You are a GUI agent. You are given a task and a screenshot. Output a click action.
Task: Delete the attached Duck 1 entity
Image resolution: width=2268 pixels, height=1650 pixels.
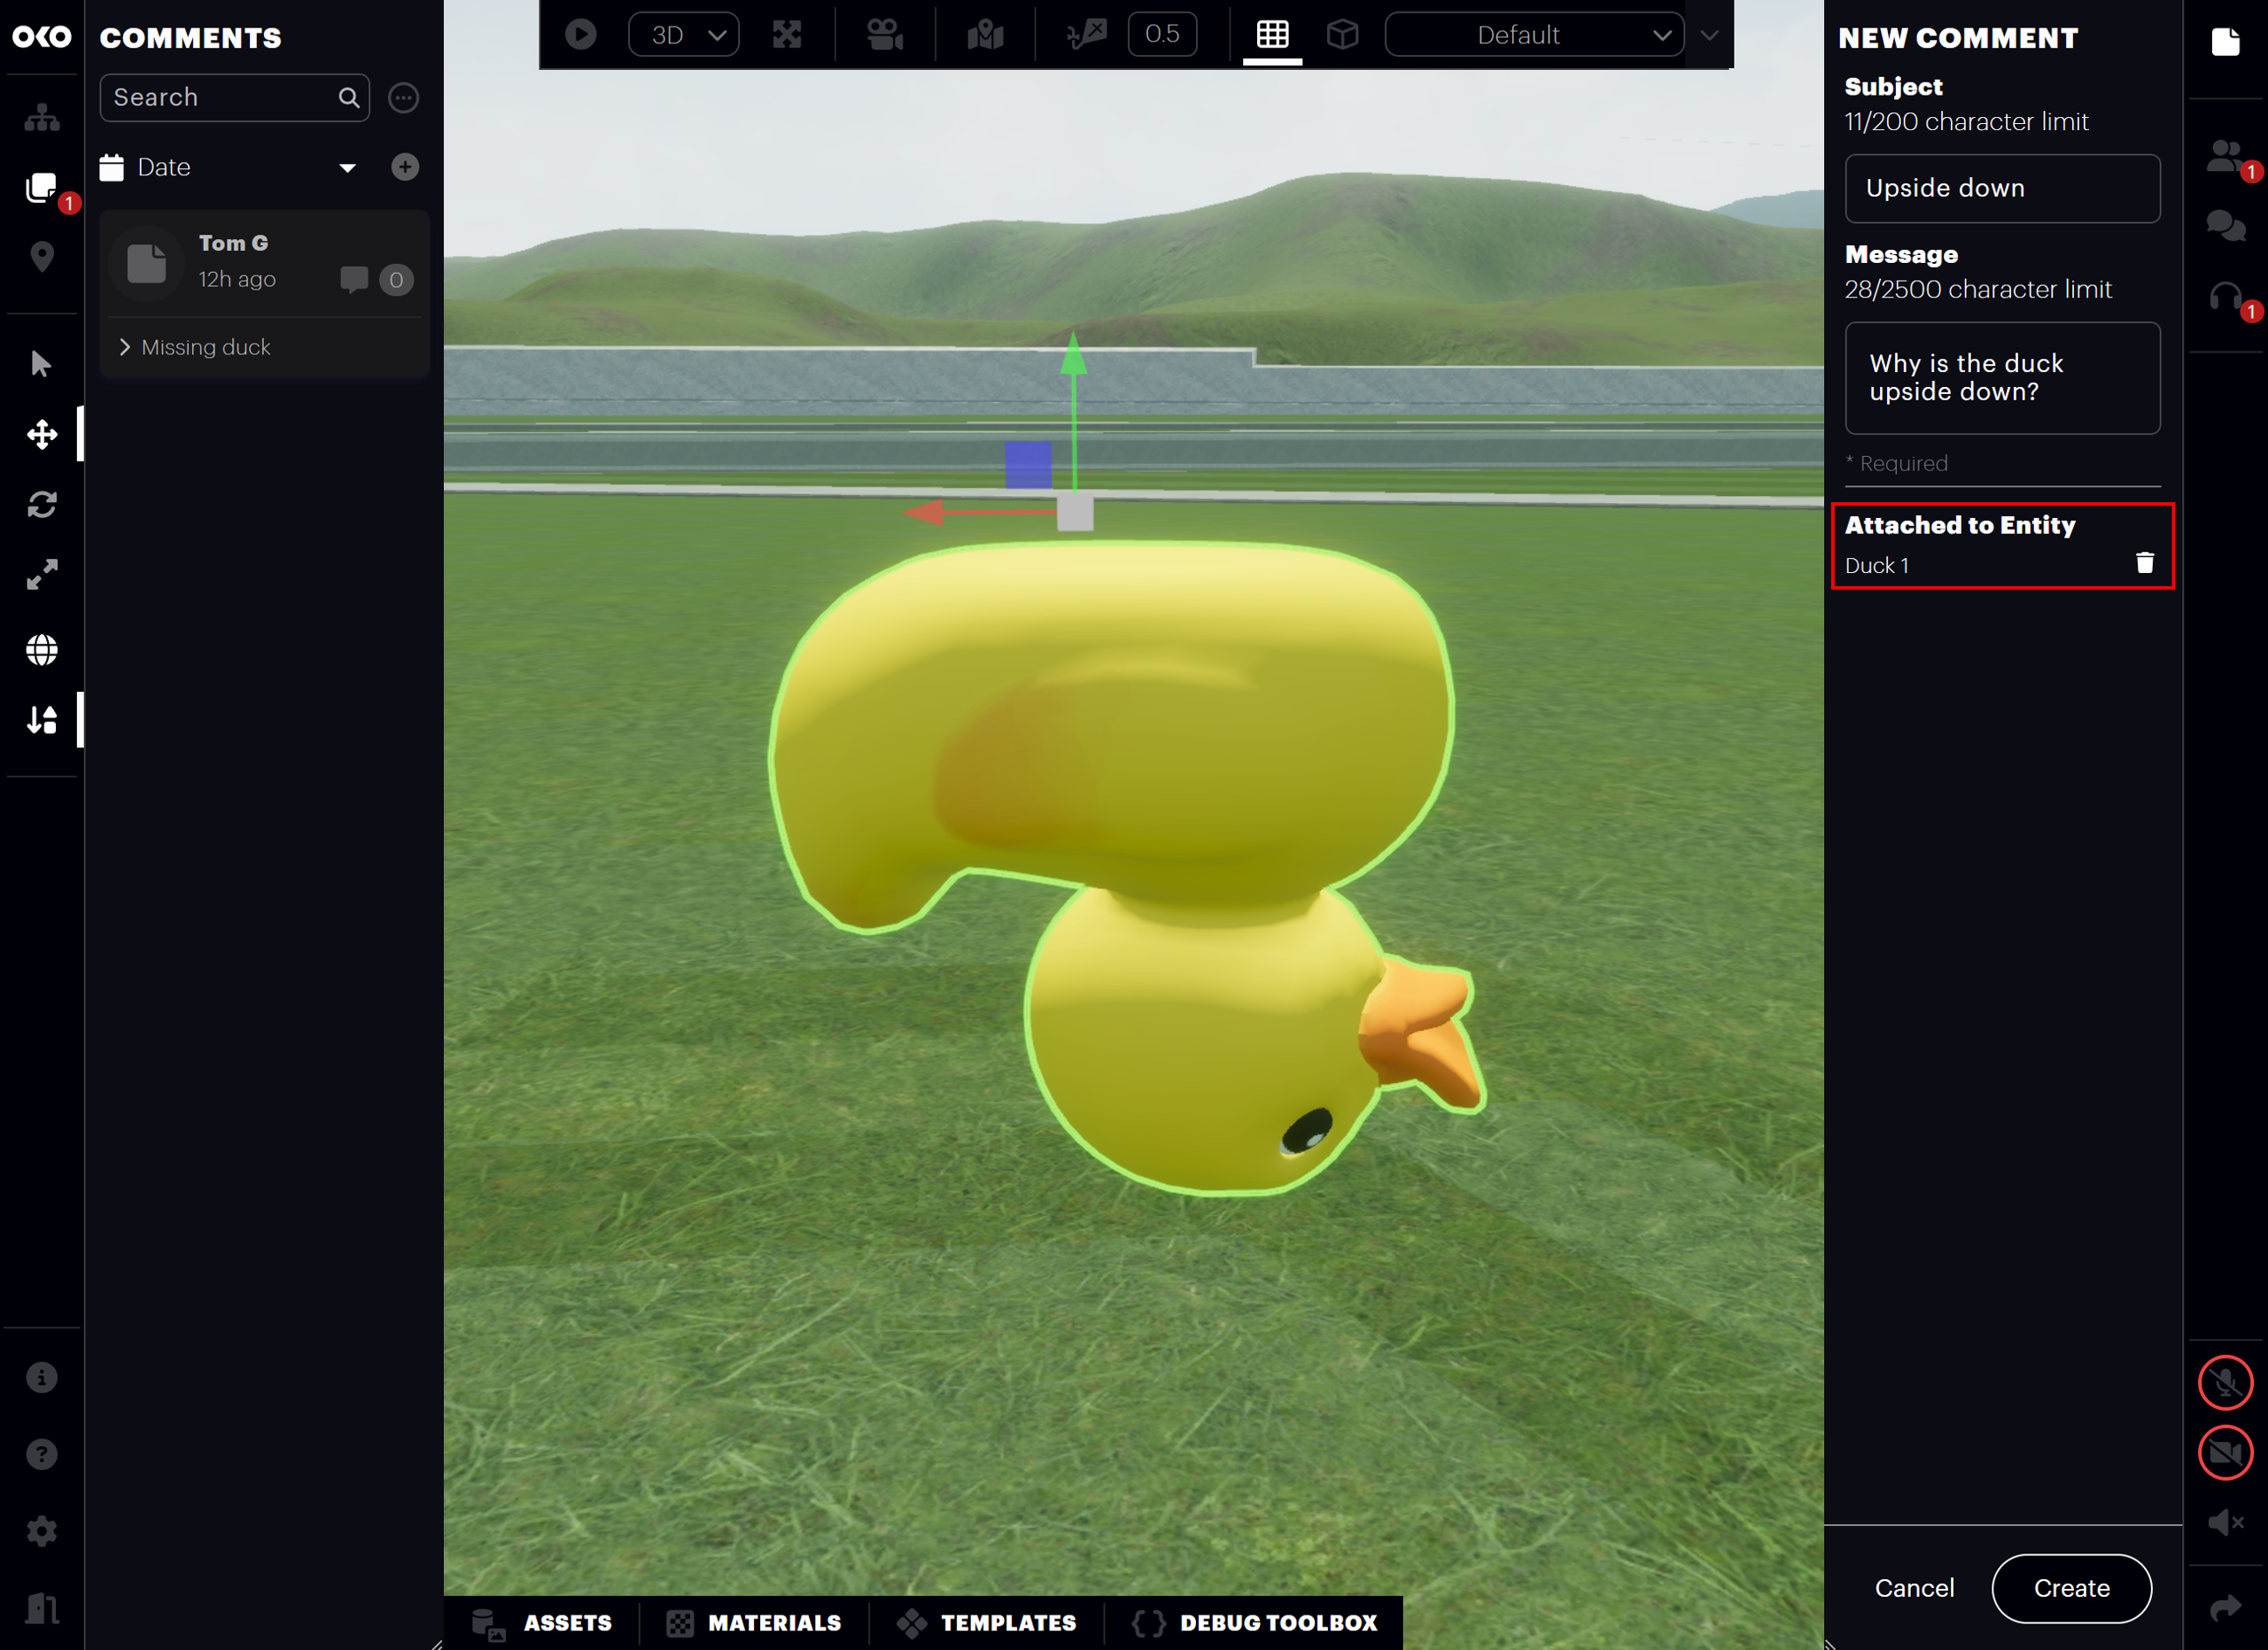pos(2144,563)
